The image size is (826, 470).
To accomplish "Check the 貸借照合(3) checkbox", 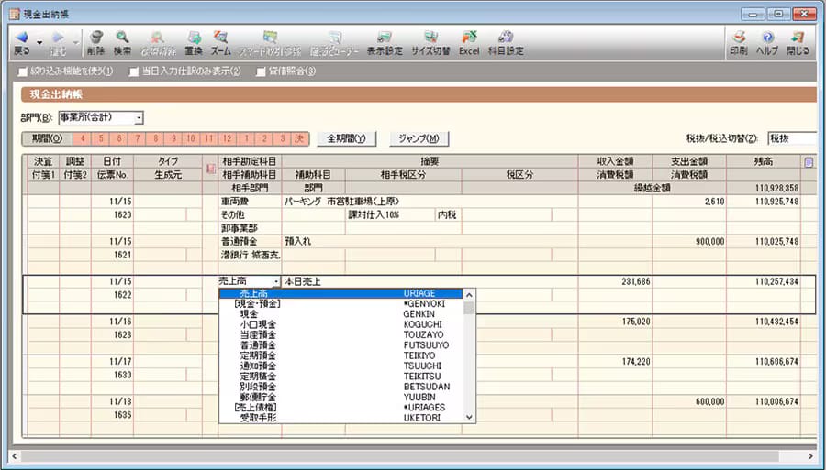I will pyautogui.click(x=261, y=71).
